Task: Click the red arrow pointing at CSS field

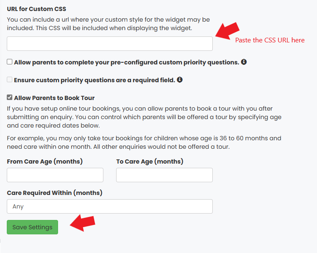Action: point(228,31)
